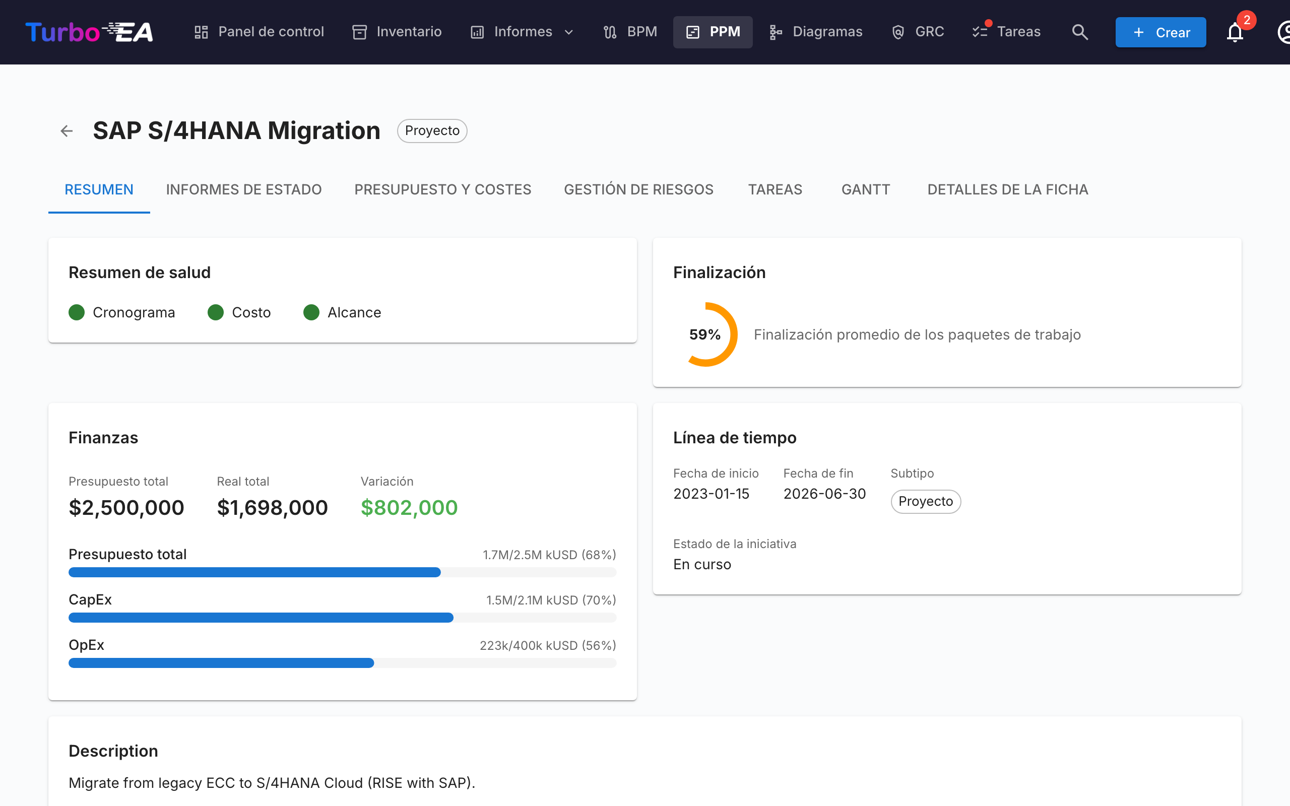Select PPM in the navbar

point(713,32)
